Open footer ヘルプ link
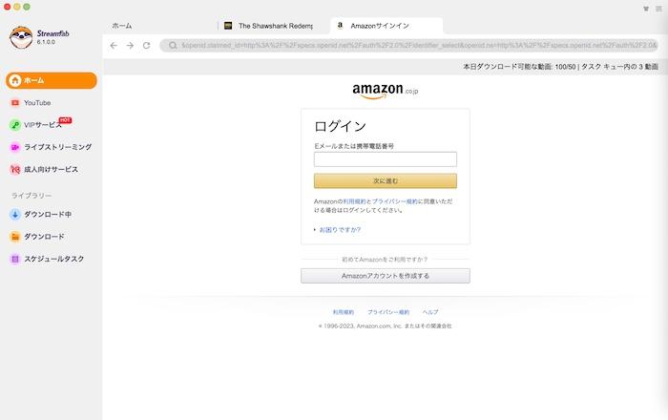Viewport: 668px width, 420px height. pos(430,312)
